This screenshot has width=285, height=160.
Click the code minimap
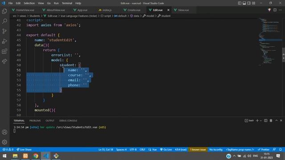coord(270,42)
